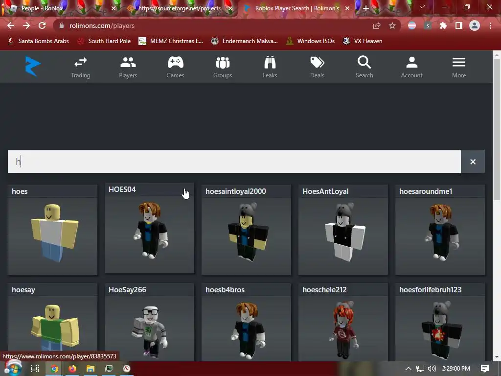
Task: Open the Deals tag section
Action: click(317, 68)
